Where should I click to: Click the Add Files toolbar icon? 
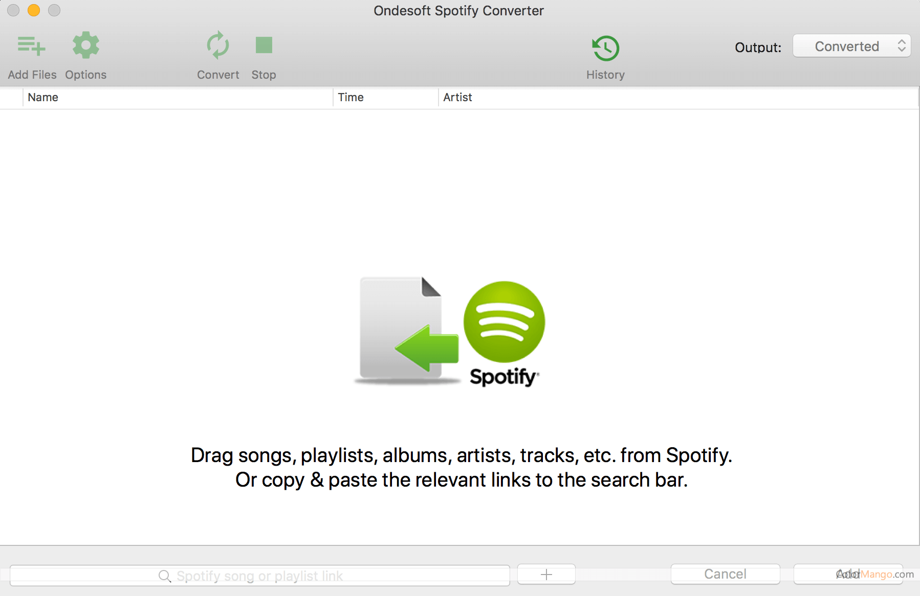point(32,47)
